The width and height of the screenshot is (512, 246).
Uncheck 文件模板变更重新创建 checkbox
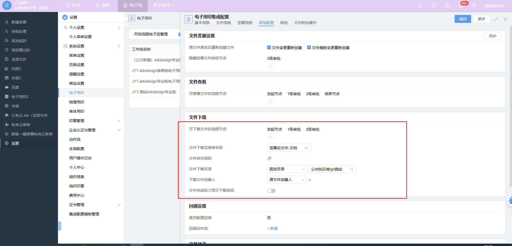(x=309, y=47)
